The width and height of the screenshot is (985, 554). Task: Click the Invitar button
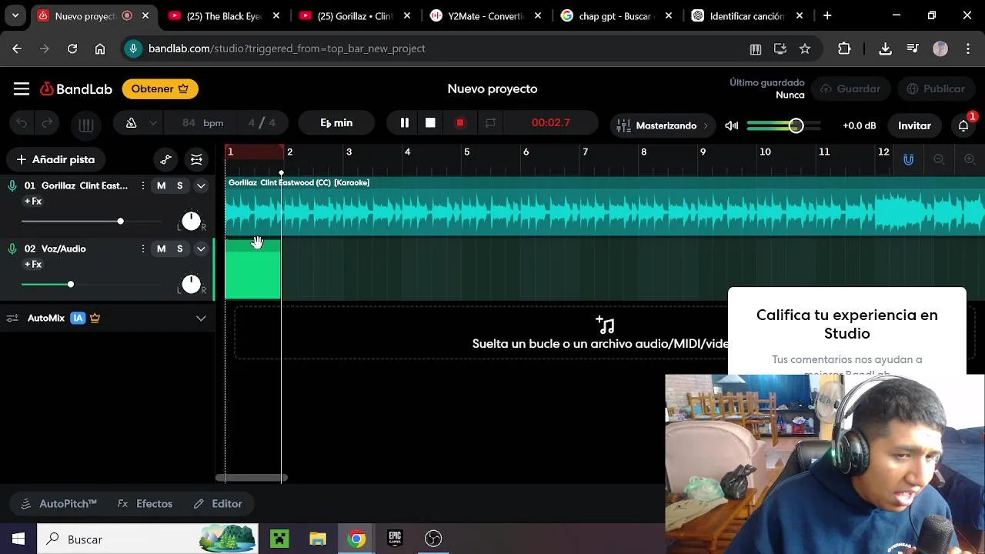coord(914,125)
